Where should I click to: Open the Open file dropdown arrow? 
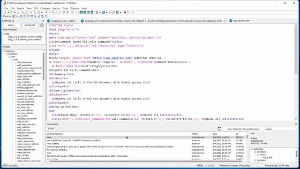pos(15,13)
